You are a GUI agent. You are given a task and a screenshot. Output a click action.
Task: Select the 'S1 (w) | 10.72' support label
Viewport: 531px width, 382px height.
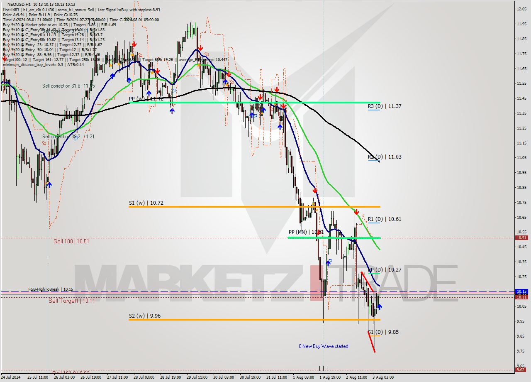pyautogui.click(x=146, y=203)
